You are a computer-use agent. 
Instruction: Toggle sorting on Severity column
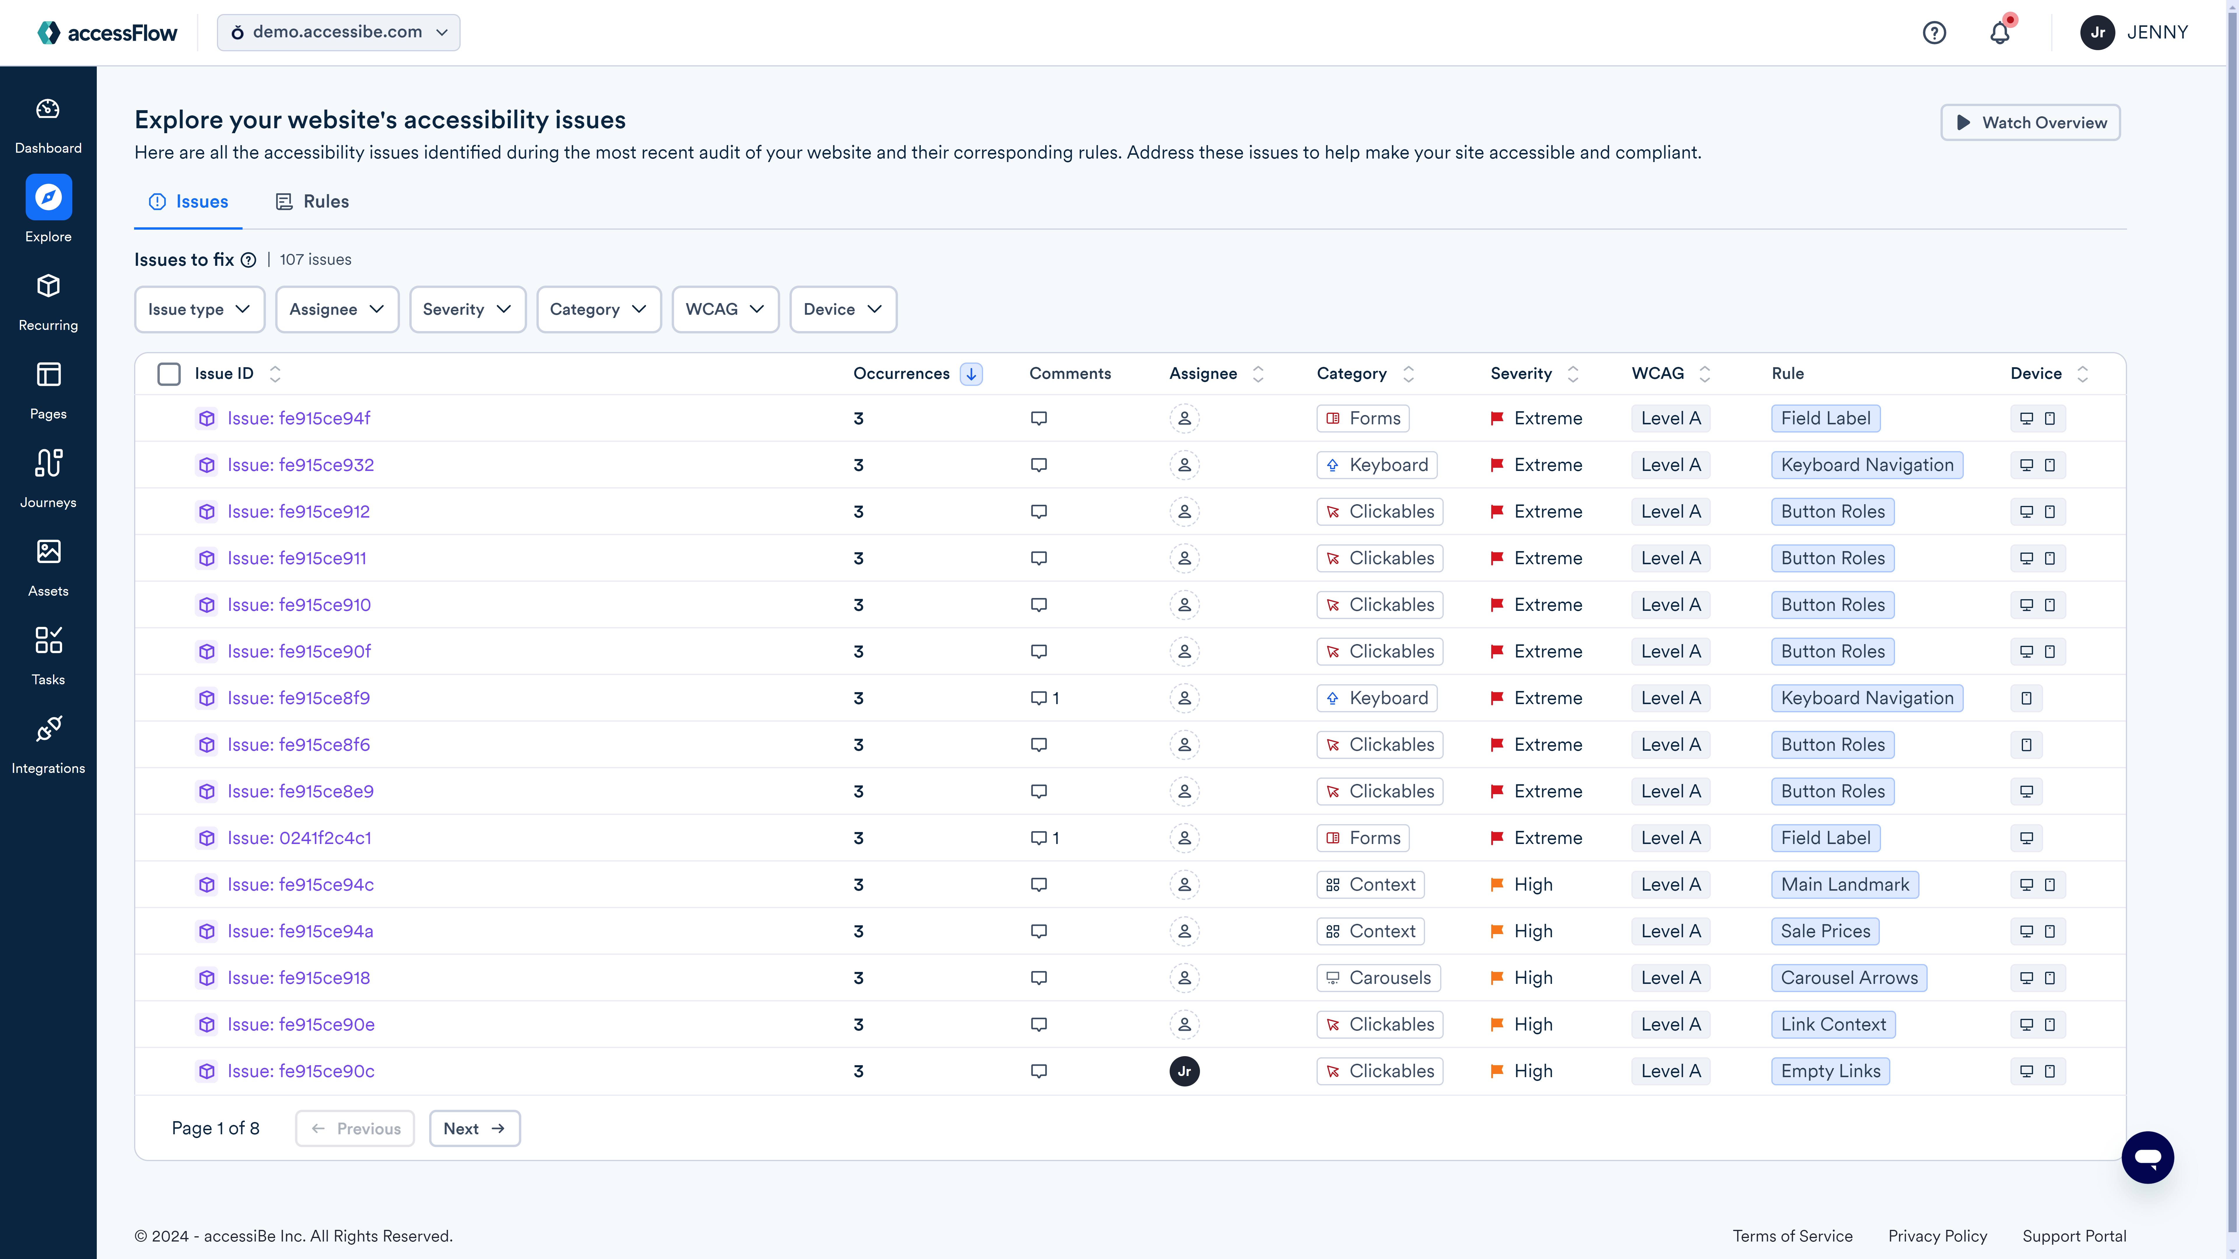(1572, 374)
